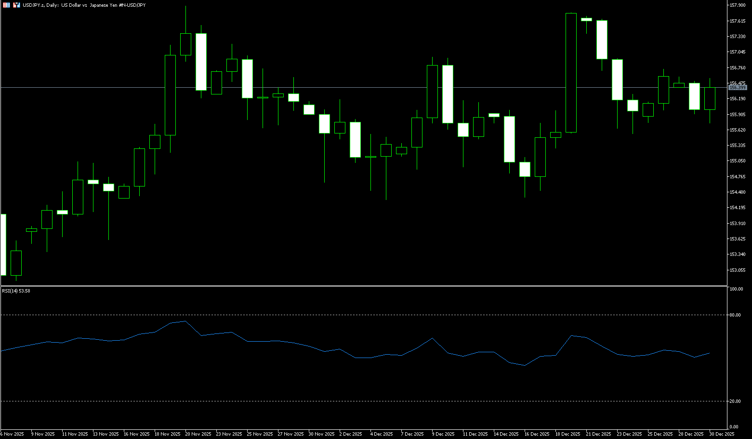
Task: Select the RSI 20.00 level label
Action: tap(735, 401)
